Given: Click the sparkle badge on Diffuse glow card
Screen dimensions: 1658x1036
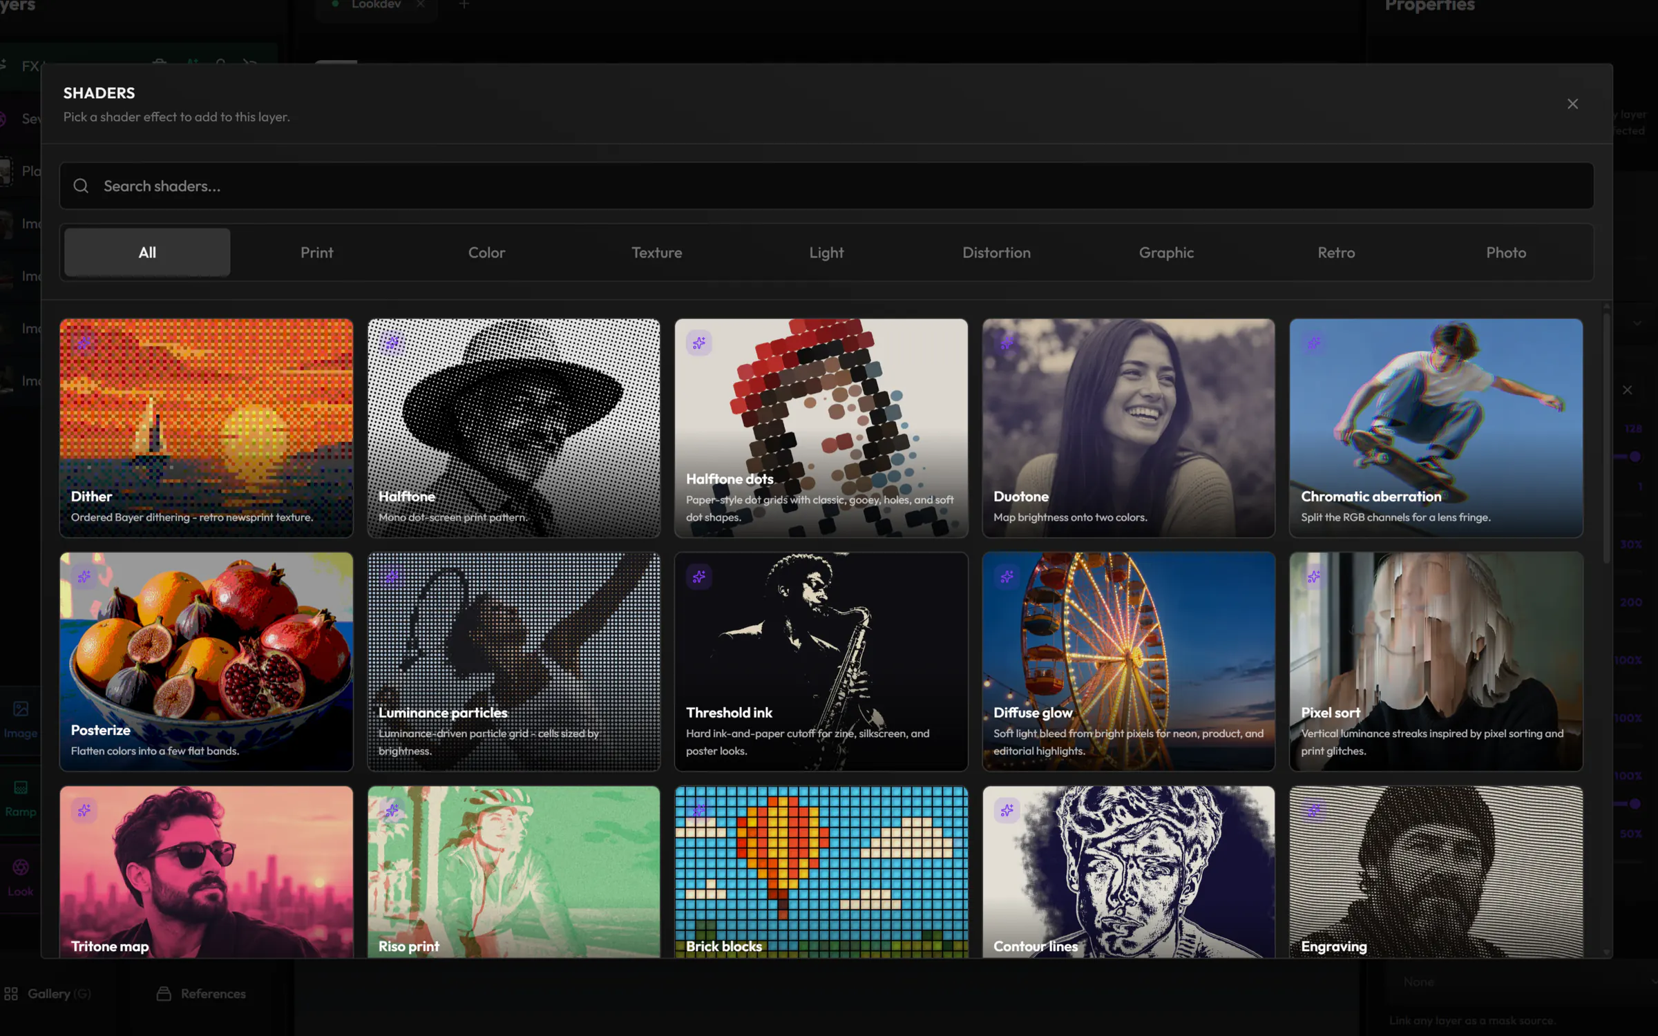Looking at the screenshot, I should (1007, 577).
